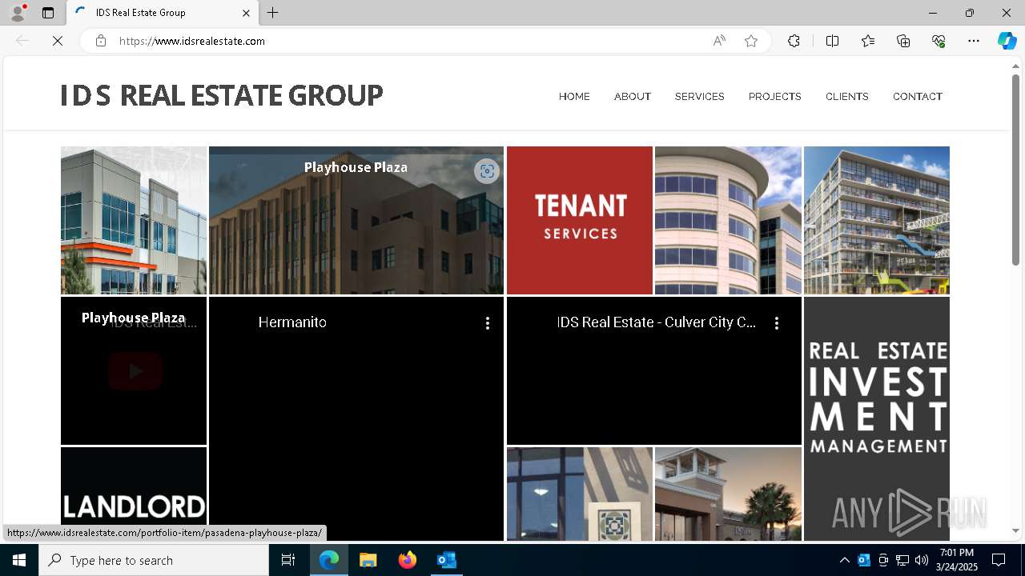
Task: Go to CONTACT page
Action: (918, 97)
